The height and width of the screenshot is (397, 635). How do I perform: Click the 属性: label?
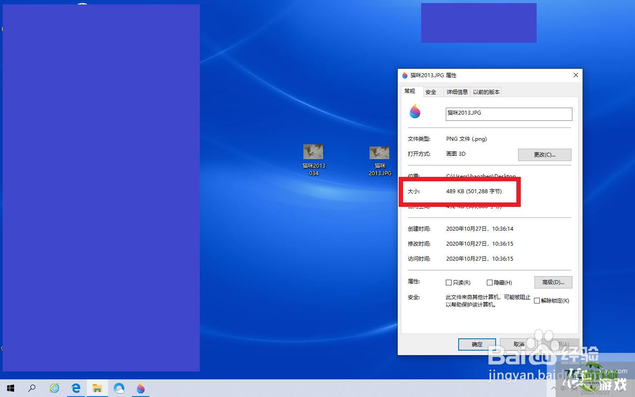tap(414, 281)
